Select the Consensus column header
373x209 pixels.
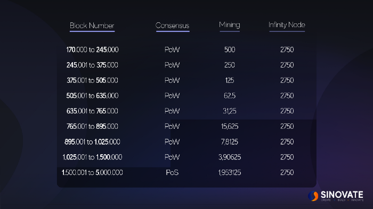point(173,26)
